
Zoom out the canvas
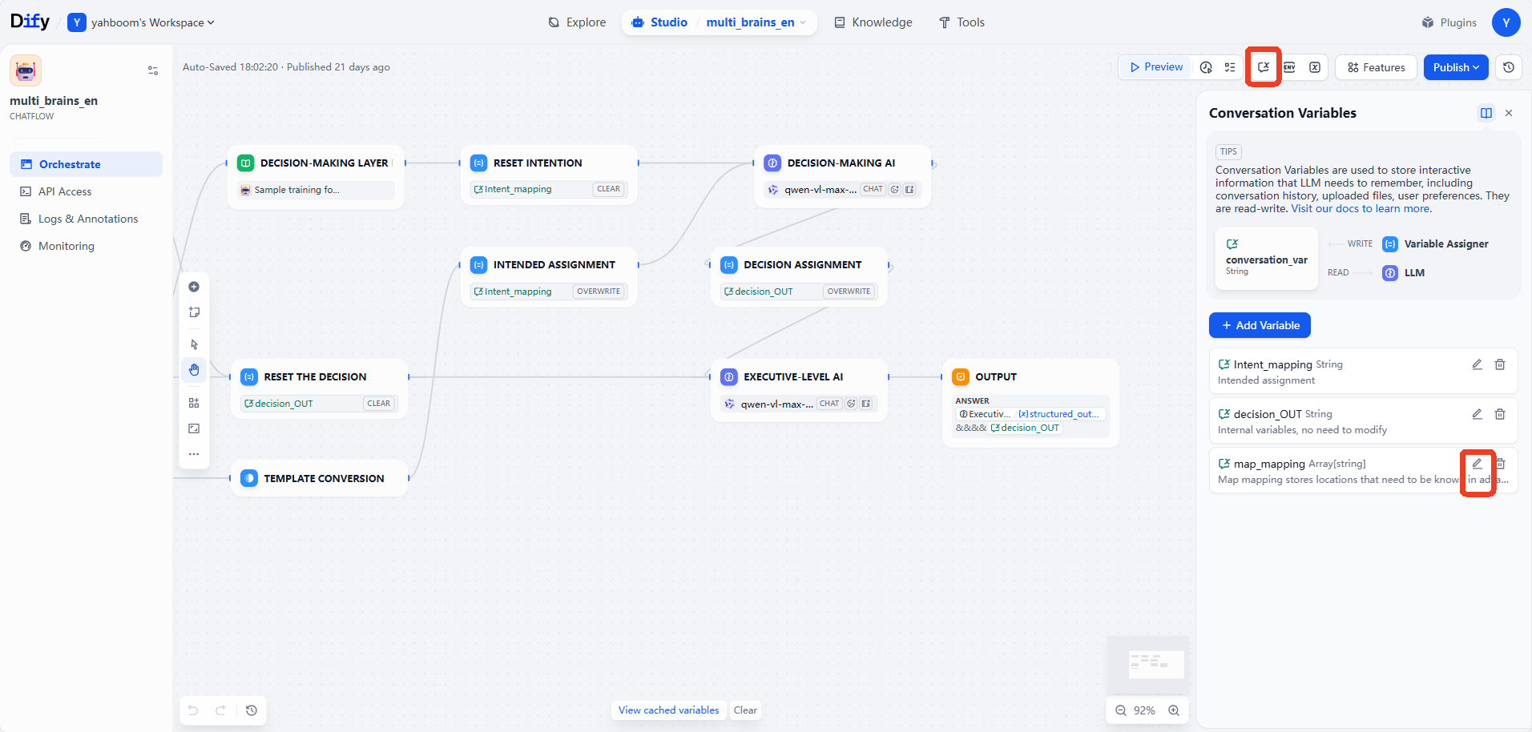pyautogui.click(x=1121, y=710)
